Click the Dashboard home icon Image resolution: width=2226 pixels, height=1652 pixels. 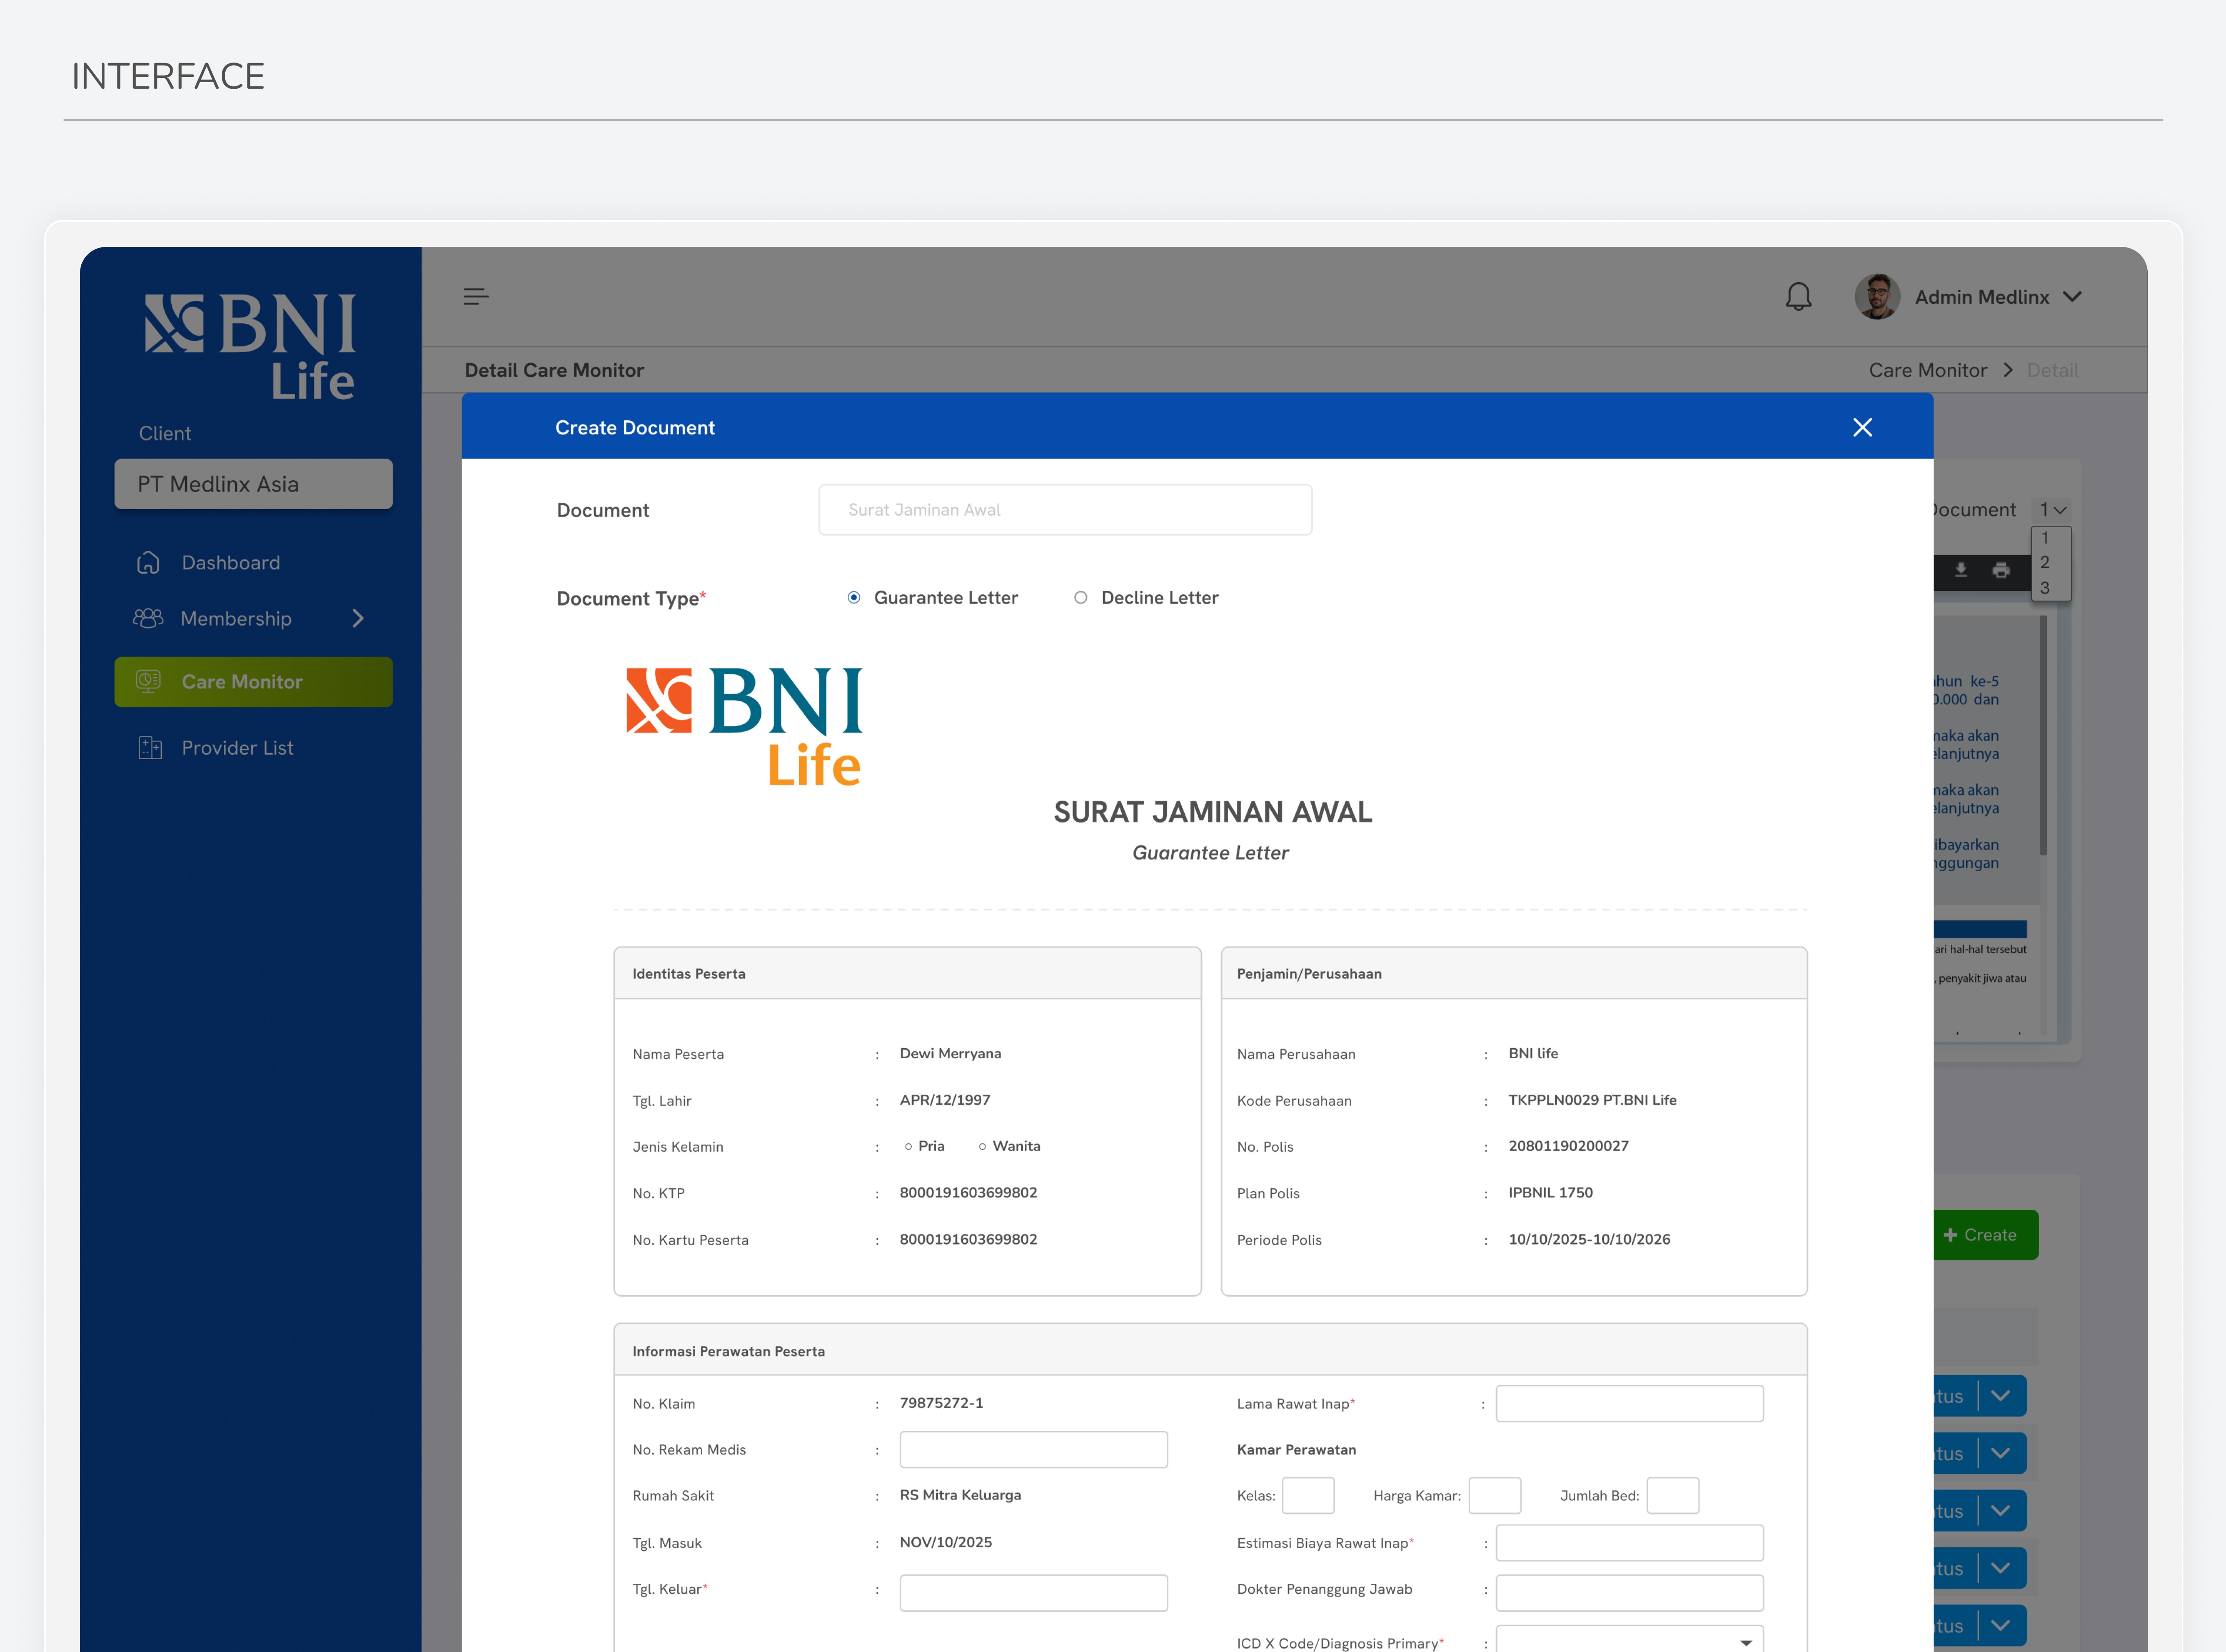(148, 563)
